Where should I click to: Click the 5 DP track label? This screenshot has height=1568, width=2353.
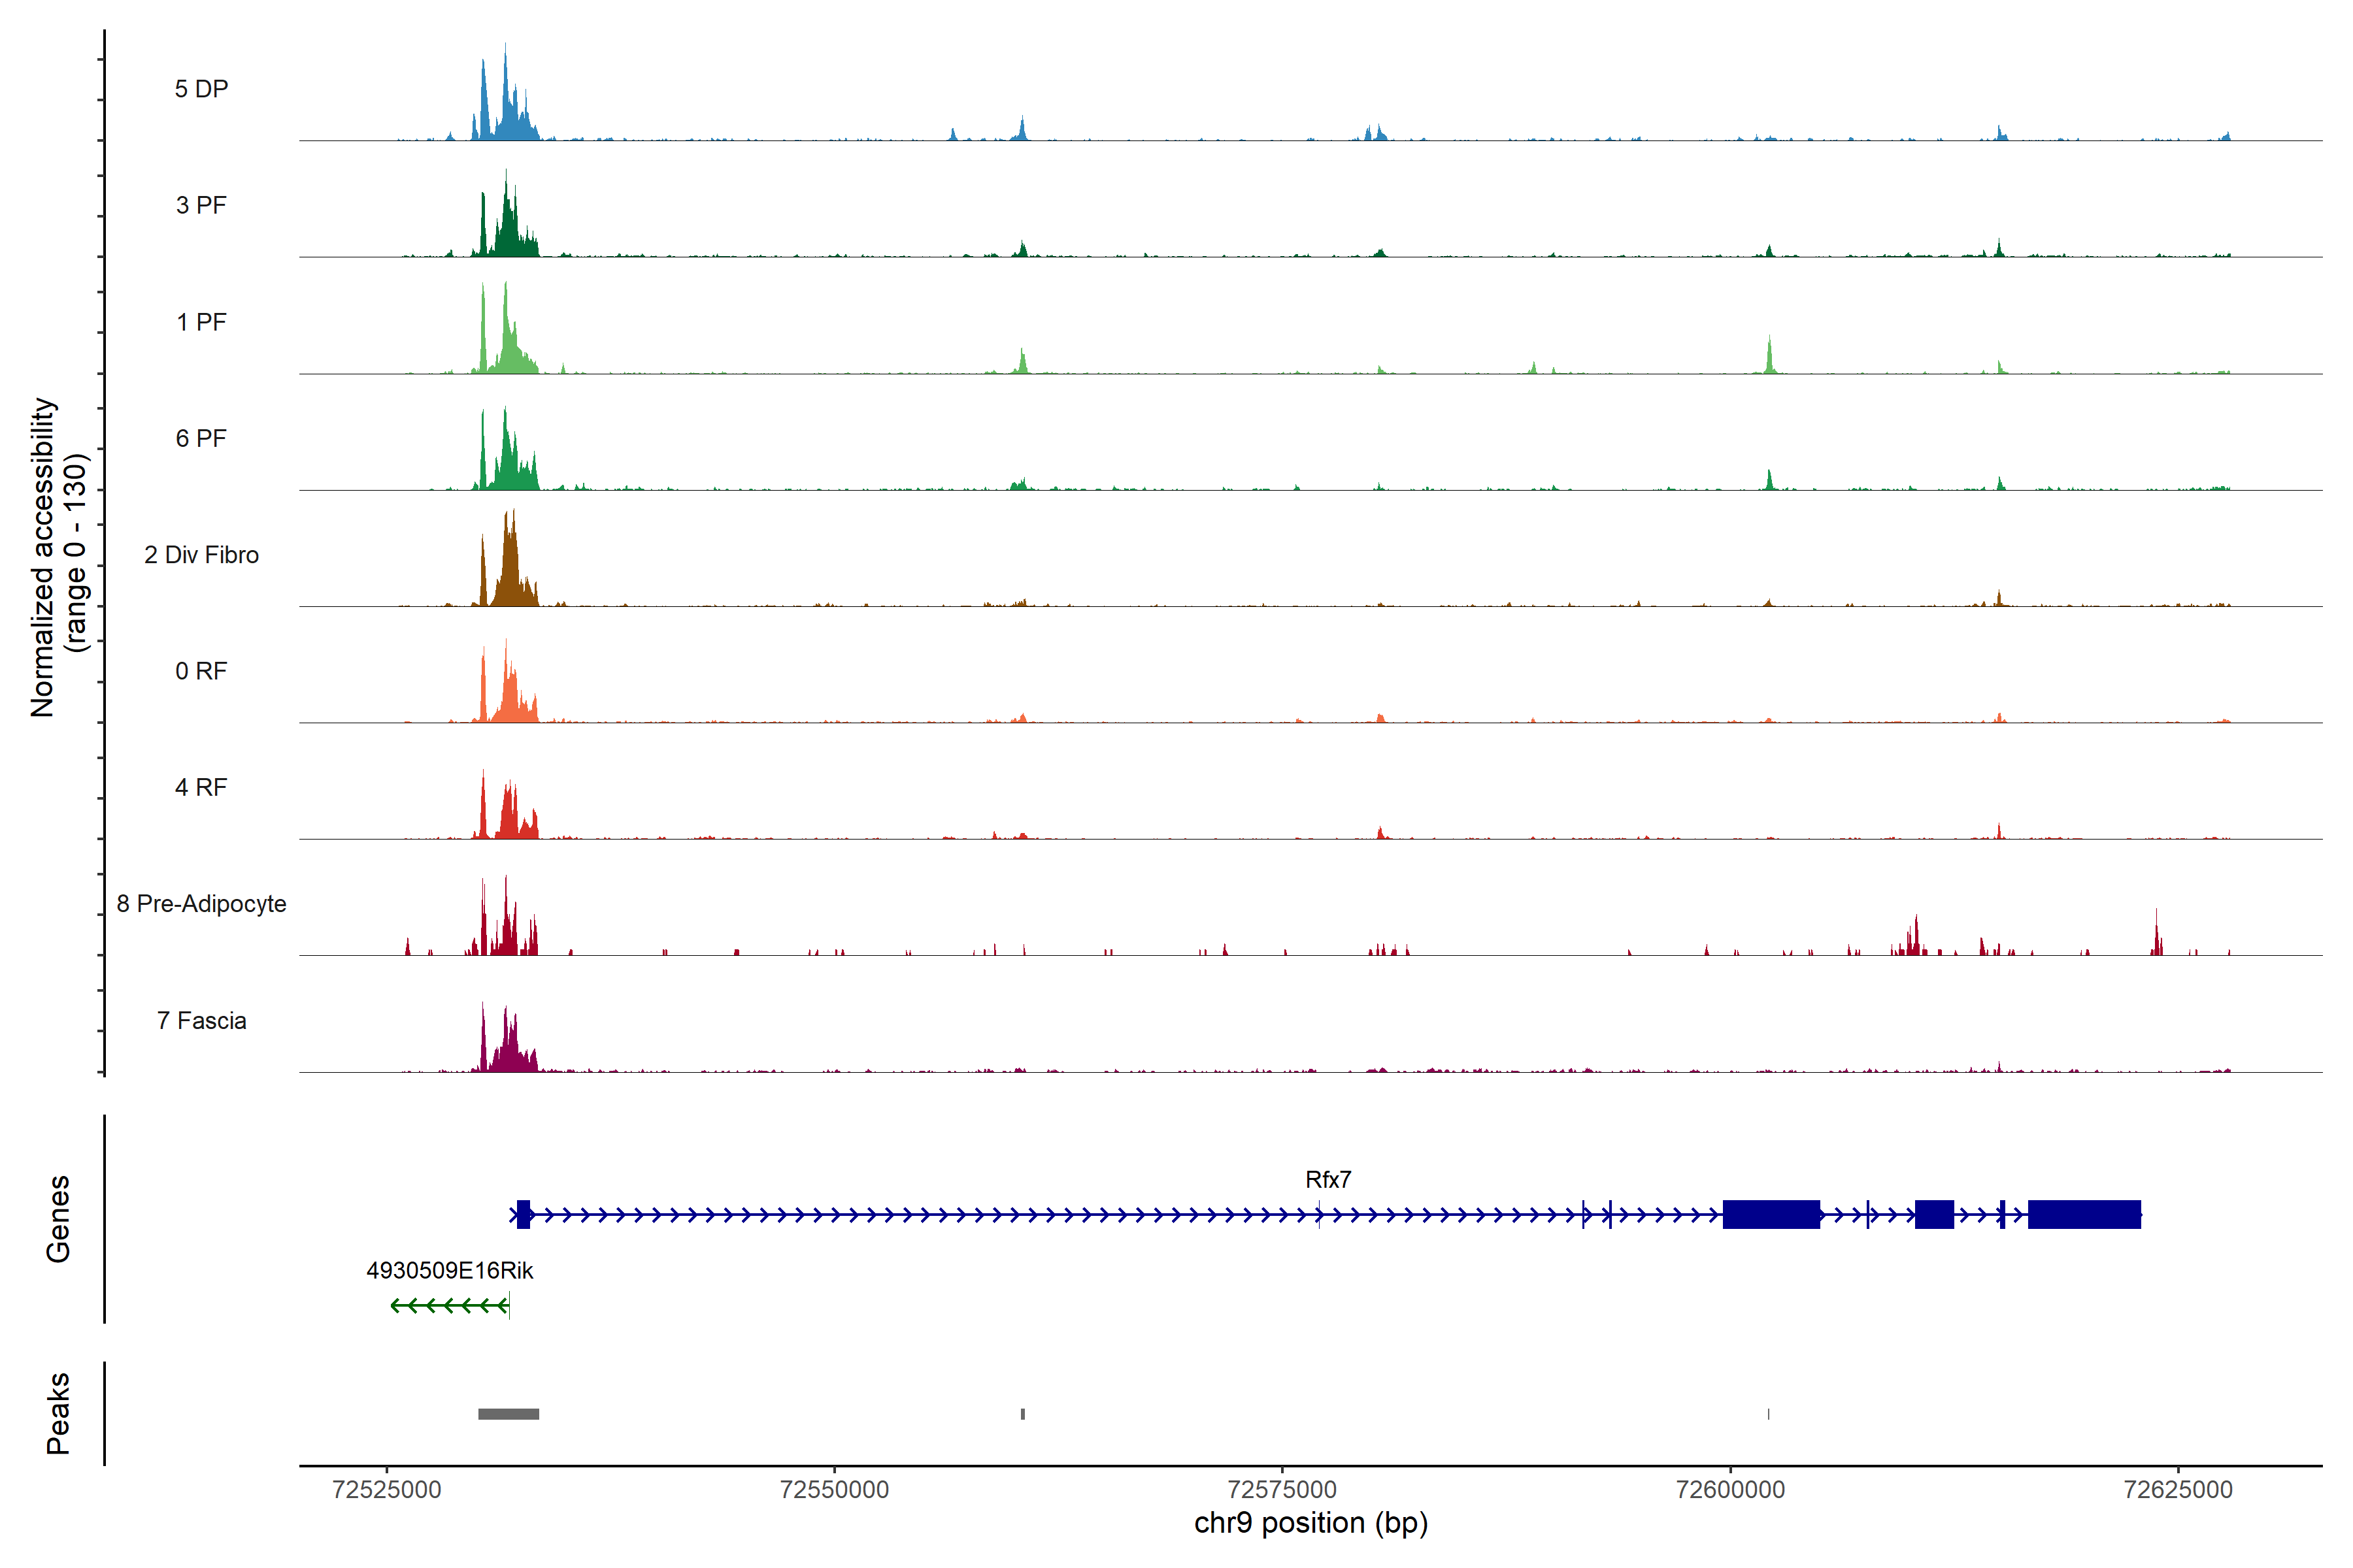201,89
